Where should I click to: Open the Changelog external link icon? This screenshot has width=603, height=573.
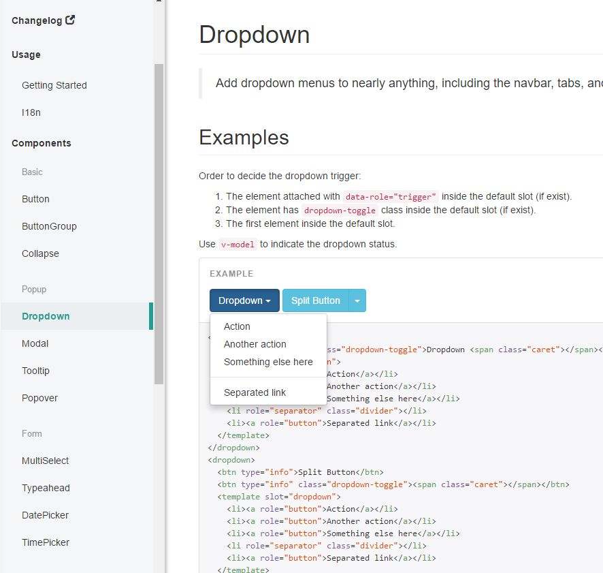[x=70, y=20]
